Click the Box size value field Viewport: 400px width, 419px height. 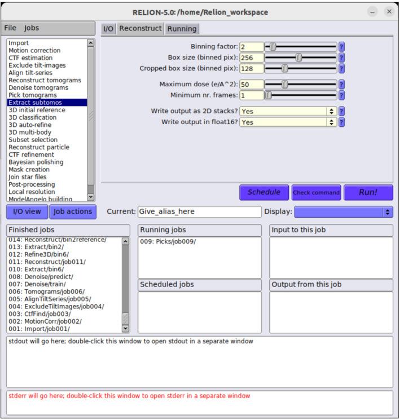click(252, 58)
